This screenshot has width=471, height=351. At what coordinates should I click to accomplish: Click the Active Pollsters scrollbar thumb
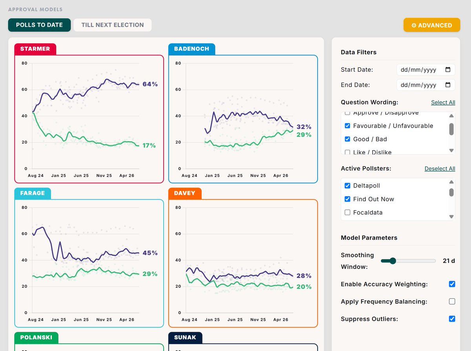[x=451, y=192]
